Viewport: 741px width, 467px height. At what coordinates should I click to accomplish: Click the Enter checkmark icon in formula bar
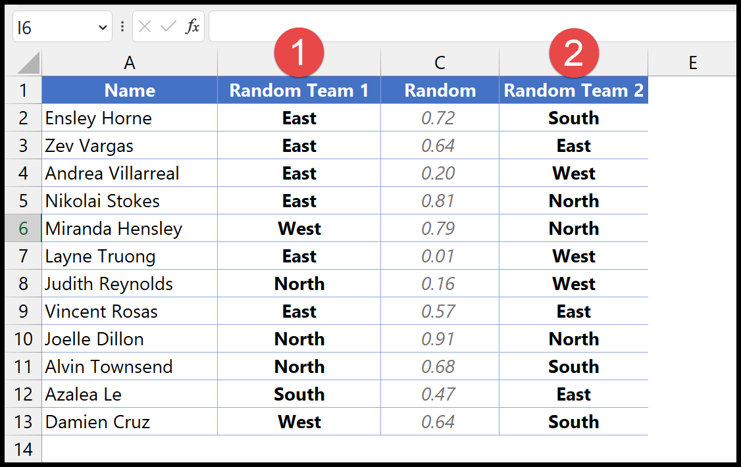[x=168, y=26]
